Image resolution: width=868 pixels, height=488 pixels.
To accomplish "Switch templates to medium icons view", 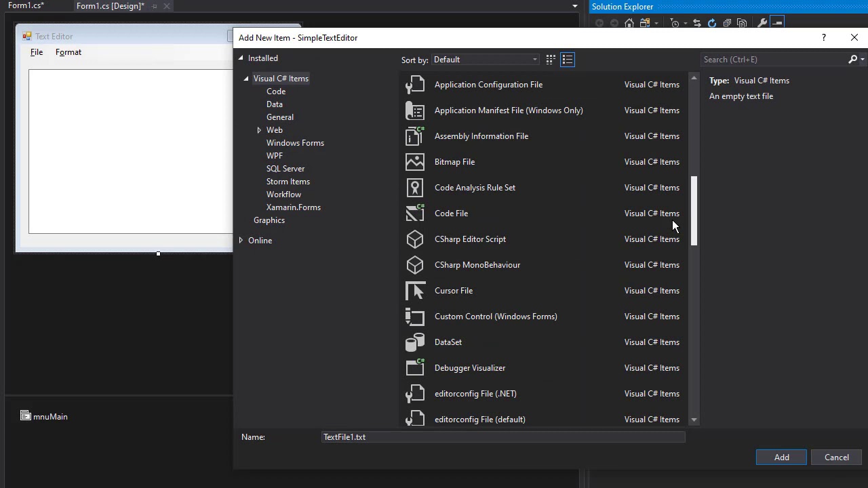I will 551,60.
